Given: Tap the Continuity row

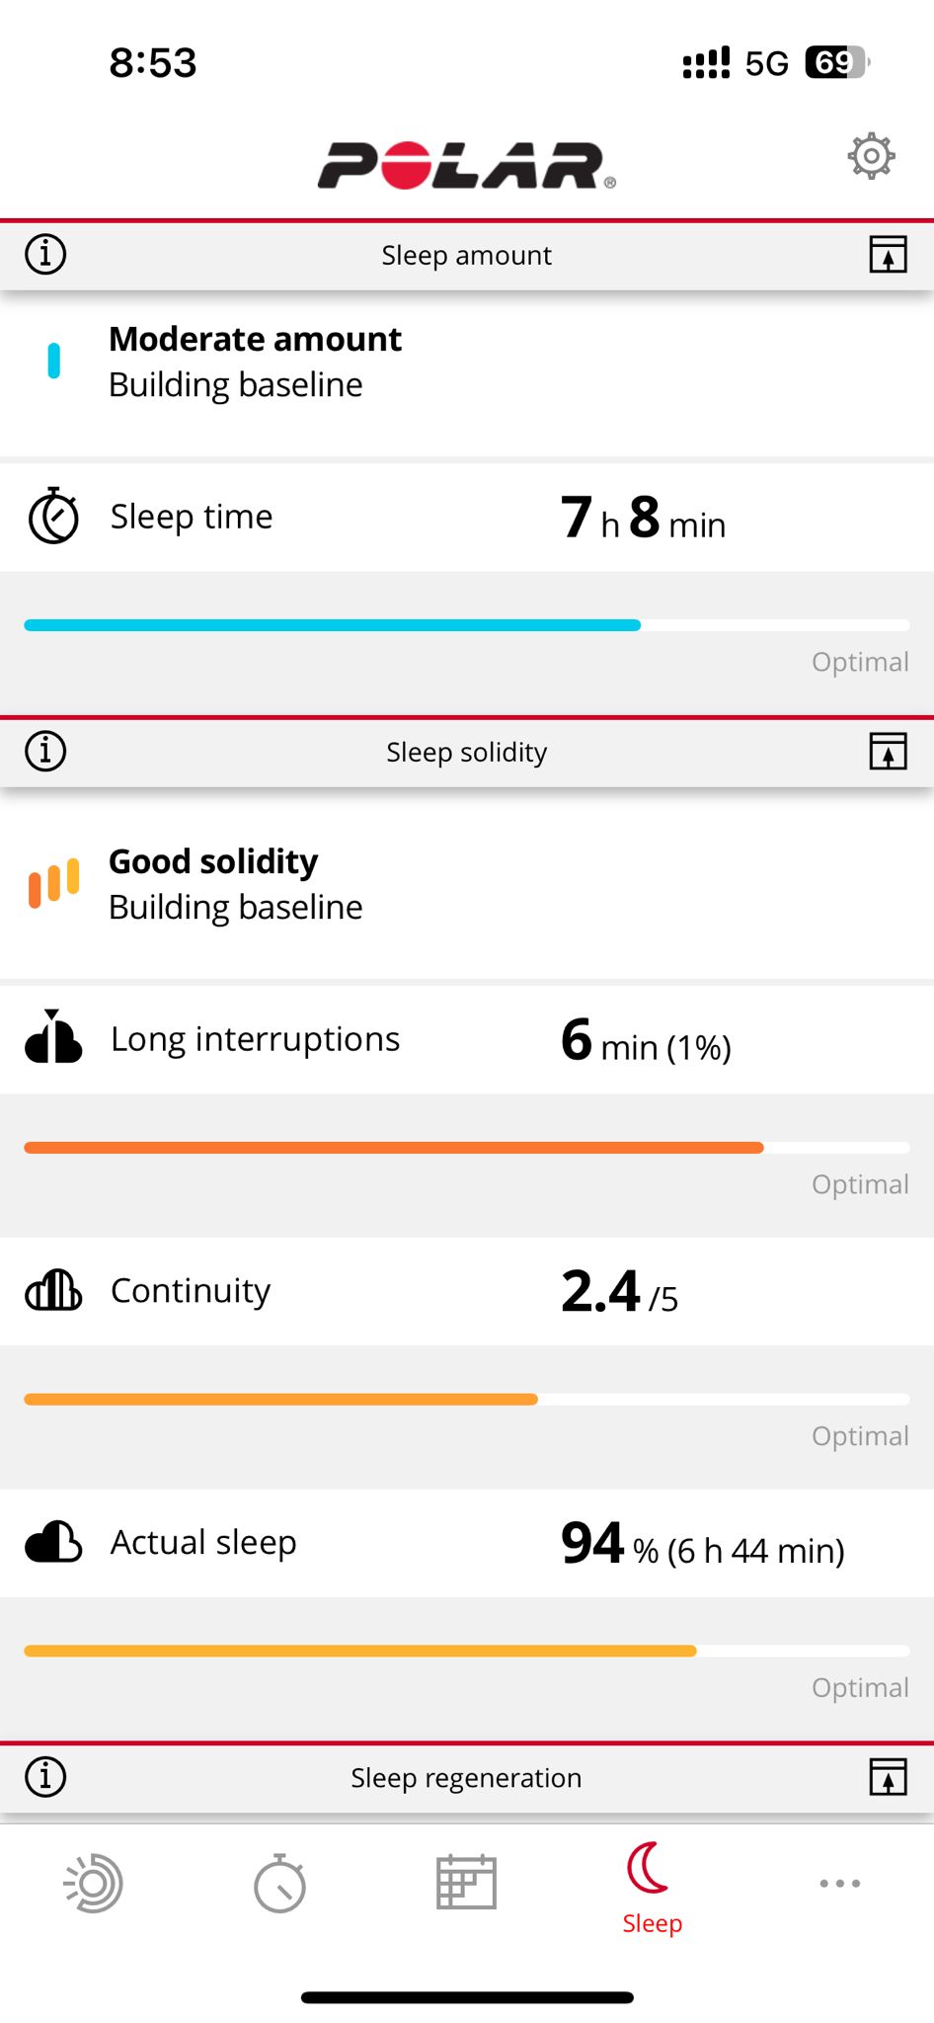Looking at the screenshot, I should coord(466,1291).
